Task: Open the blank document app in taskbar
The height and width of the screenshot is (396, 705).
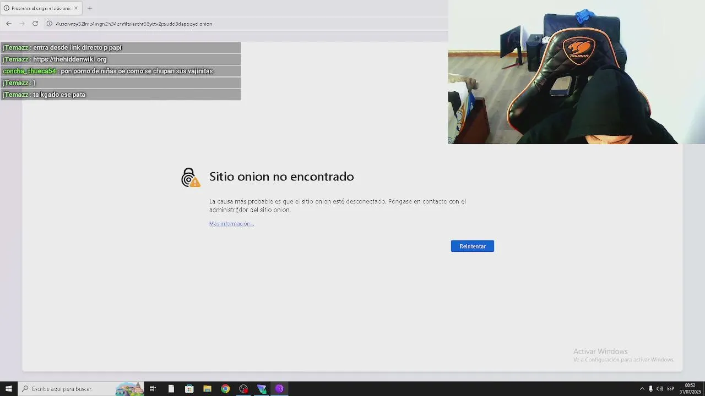Action: point(171,389)
